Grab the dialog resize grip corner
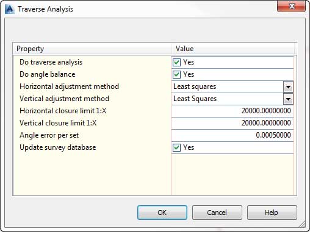The width and height of the screenshot is (310, 232). [x=302, y=224]
